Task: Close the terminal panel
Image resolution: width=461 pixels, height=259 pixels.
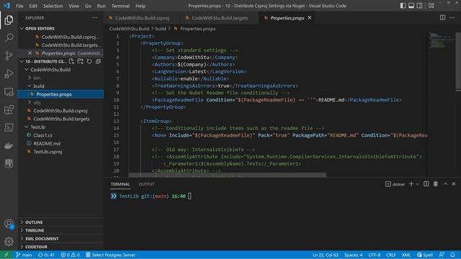Action: click(454, 184)
